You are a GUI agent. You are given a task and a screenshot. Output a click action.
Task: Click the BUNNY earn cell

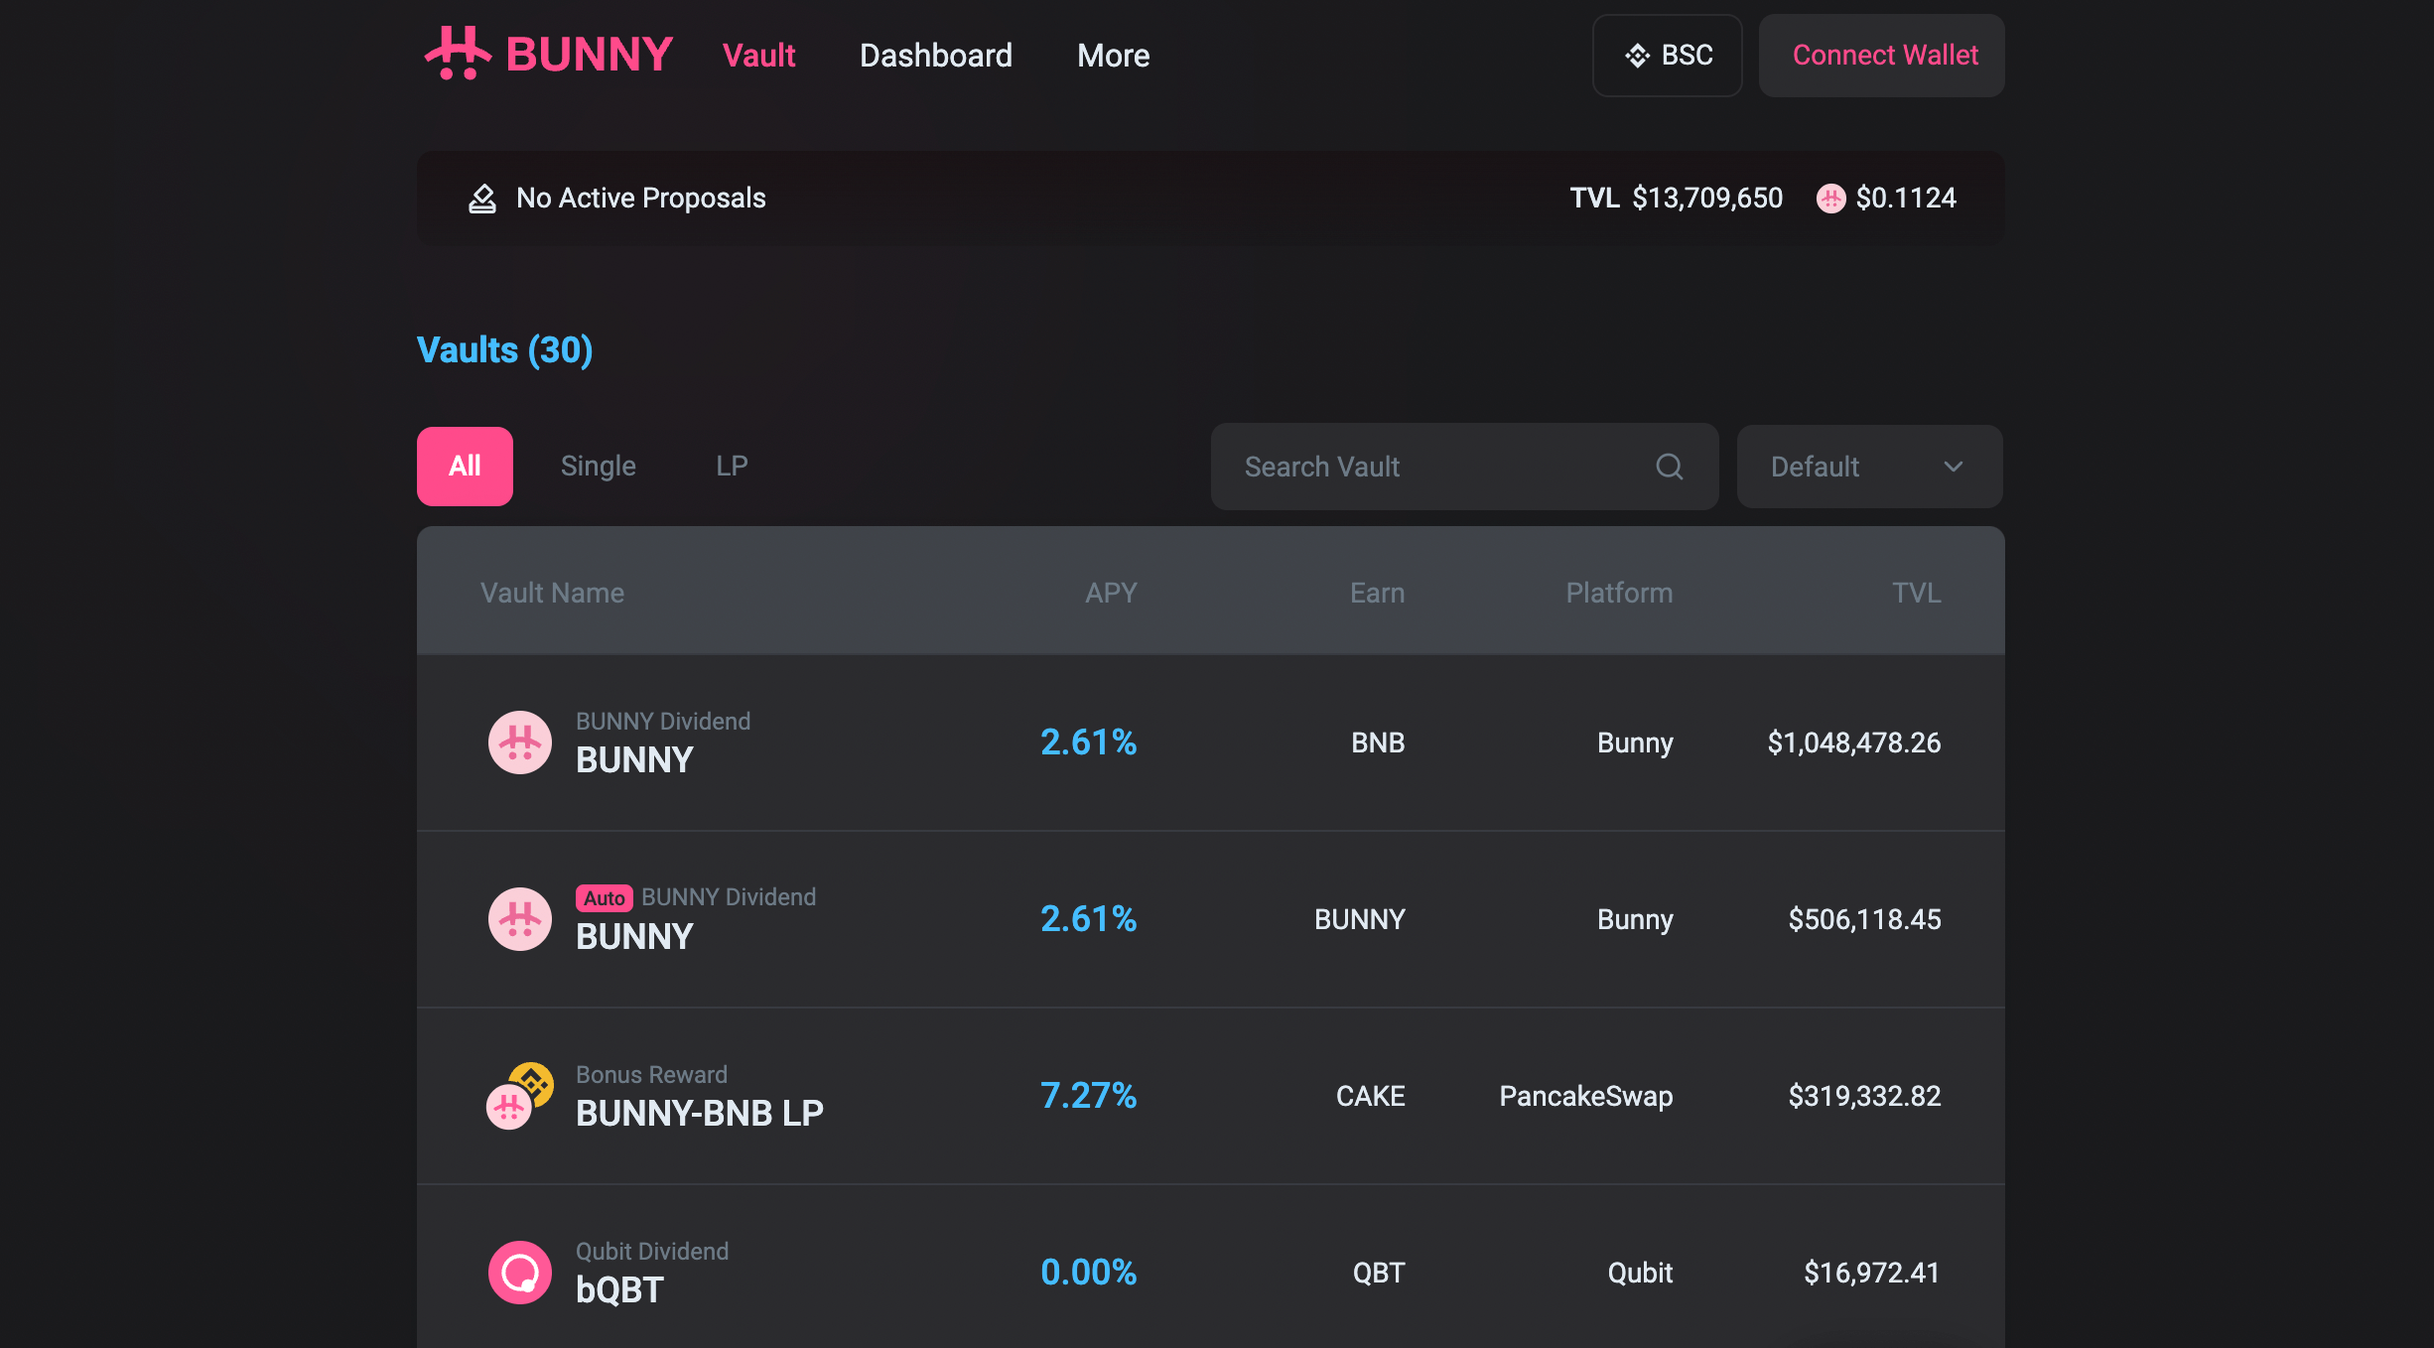(x=1359, y=919)
